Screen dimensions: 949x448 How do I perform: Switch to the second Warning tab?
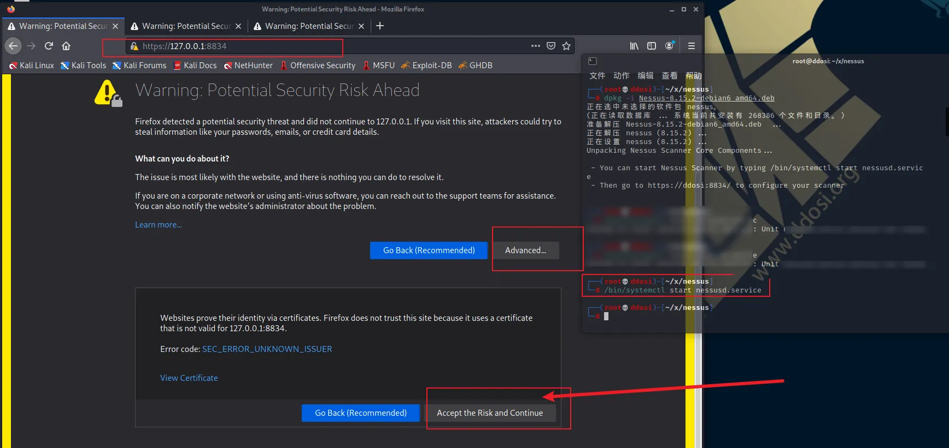click(186, 26)
